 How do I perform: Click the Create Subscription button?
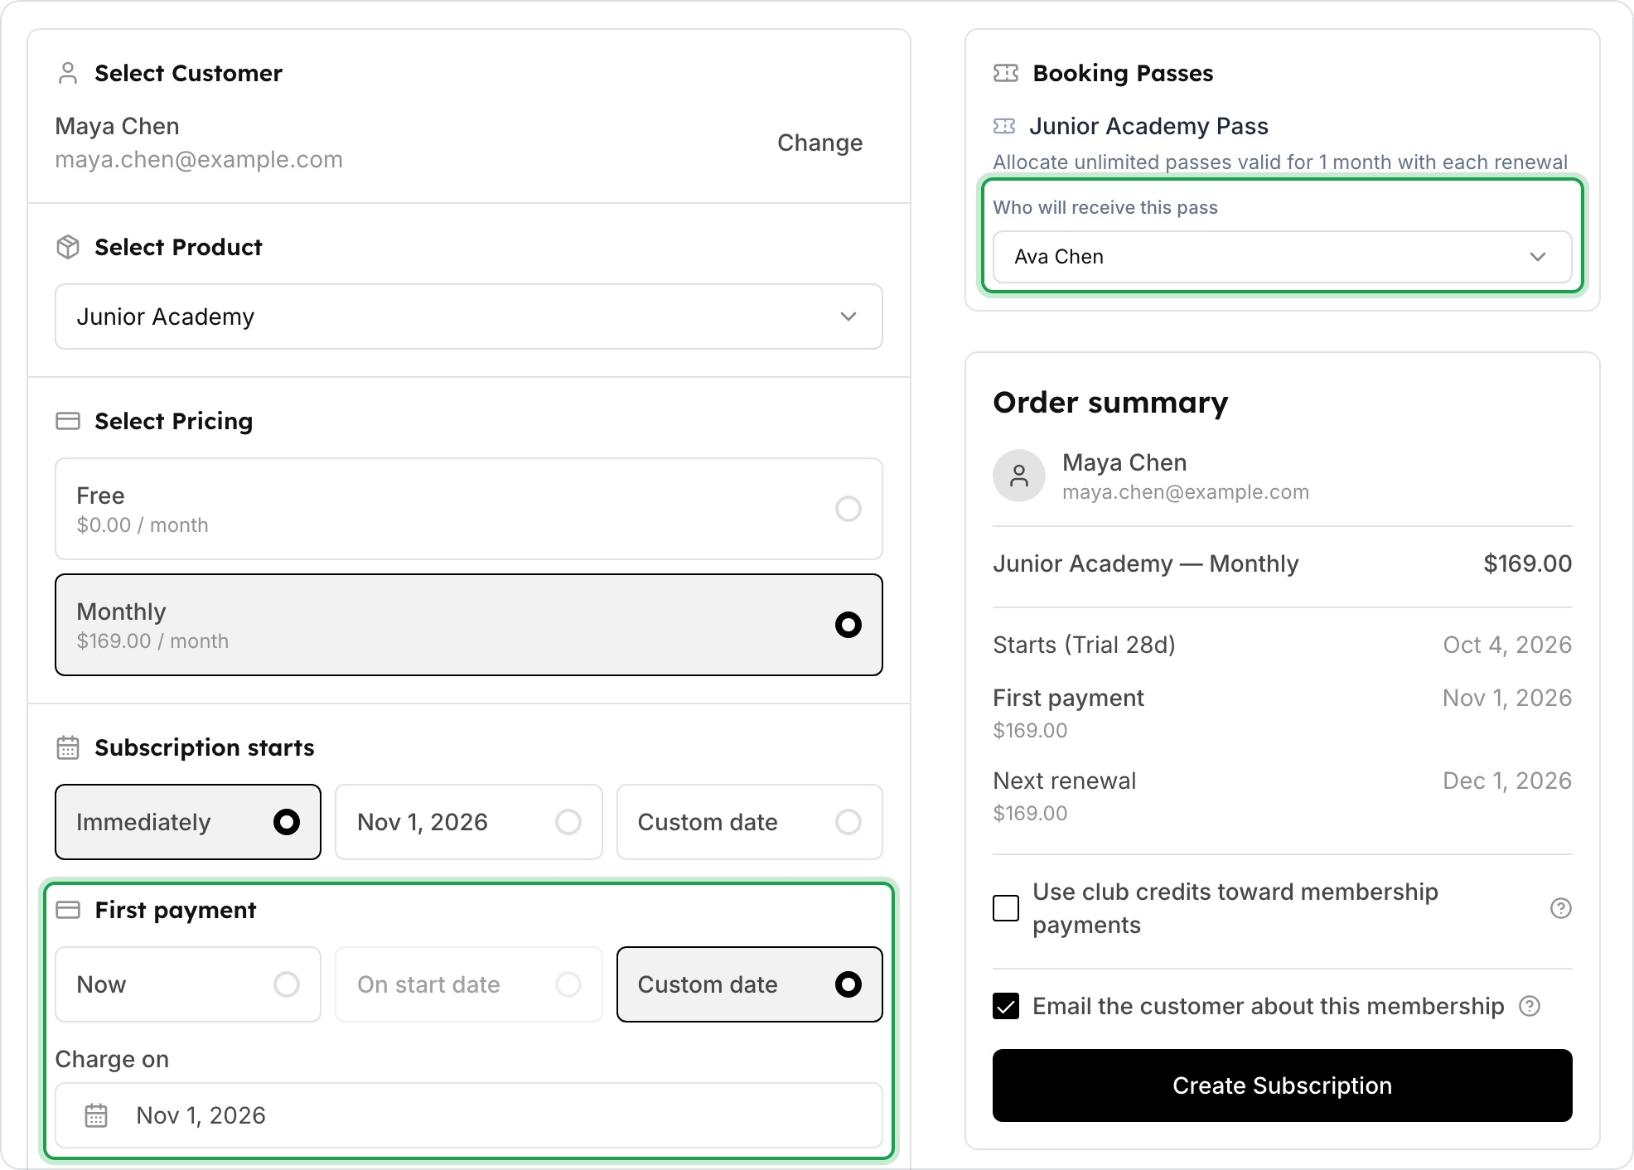pyautogui.click(x=1283, y=1085)
